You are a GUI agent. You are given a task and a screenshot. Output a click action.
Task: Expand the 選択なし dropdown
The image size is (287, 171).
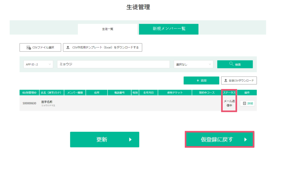click(193, 64)
